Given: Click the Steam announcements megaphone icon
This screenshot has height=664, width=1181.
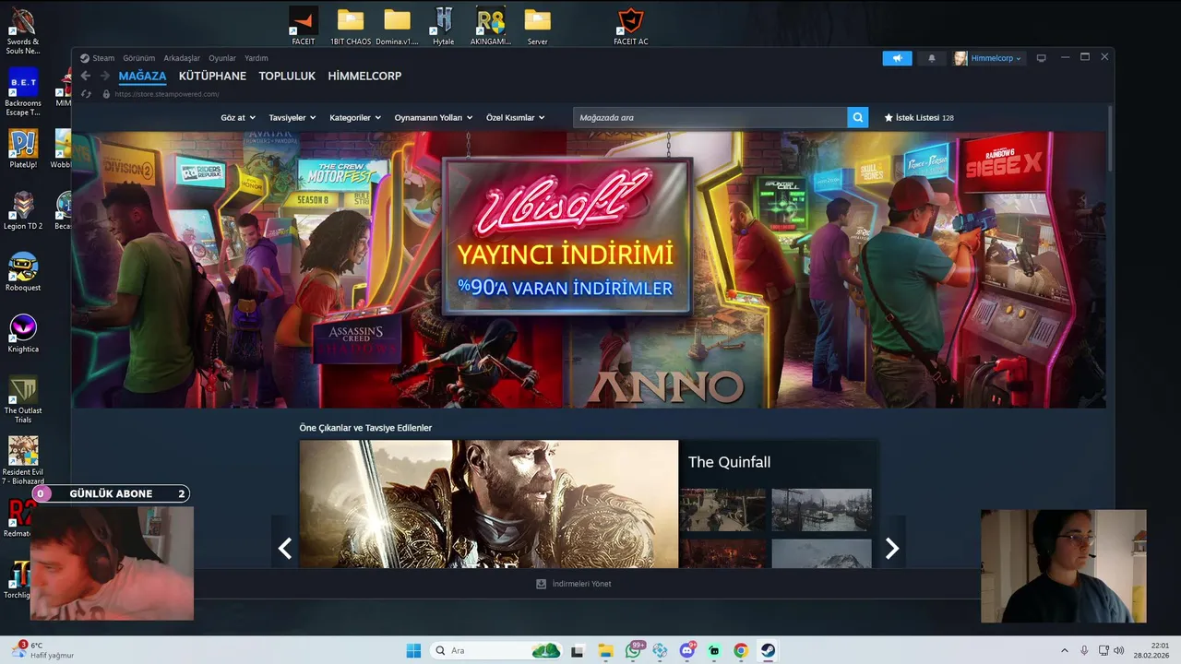Looking at the screenshot, I should pos(897,58).
